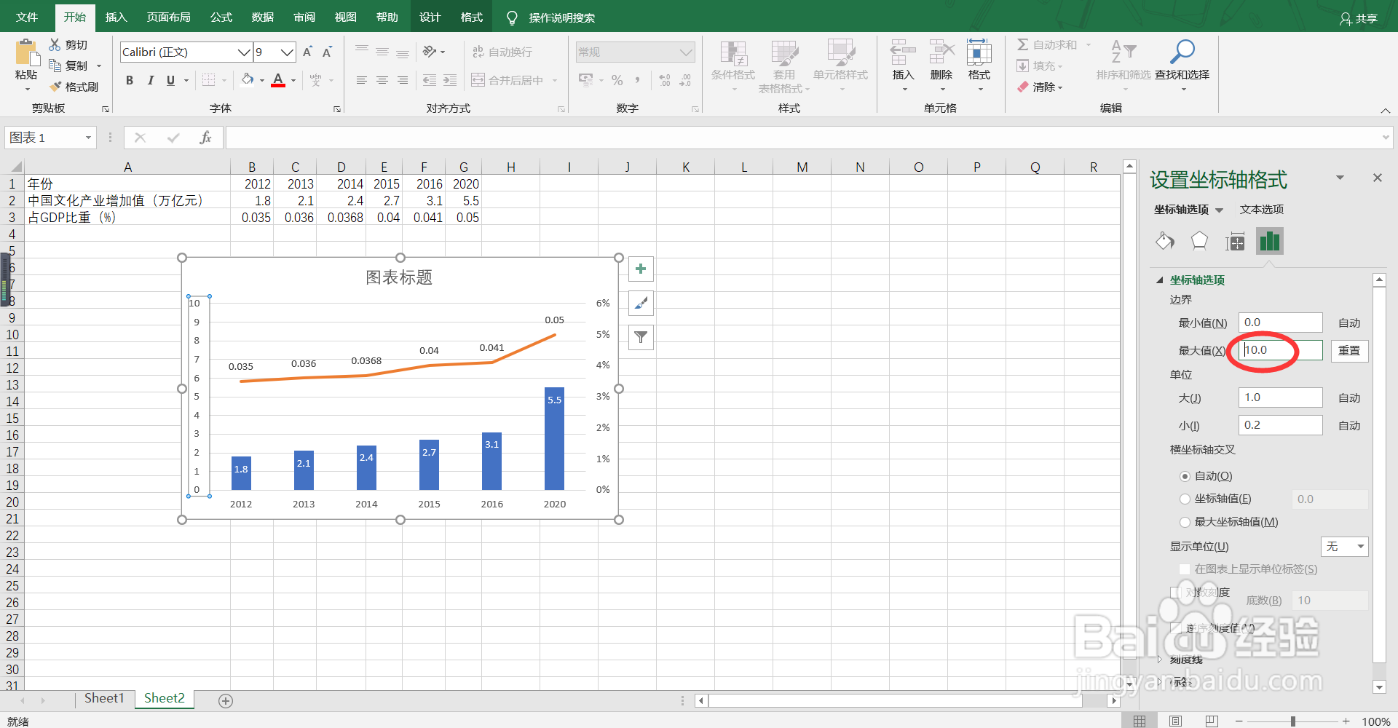Switch to the 插入 ribbon tab
Image resolution: width=1398 pixels, height=728 pixels.
(x=116, y=17)
